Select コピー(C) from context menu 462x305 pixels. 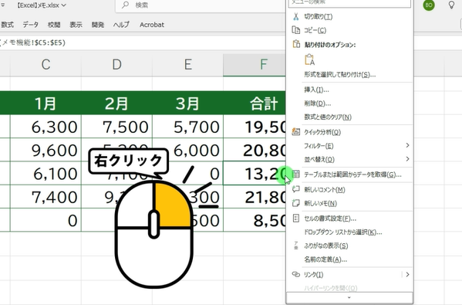tap(315, 30)
